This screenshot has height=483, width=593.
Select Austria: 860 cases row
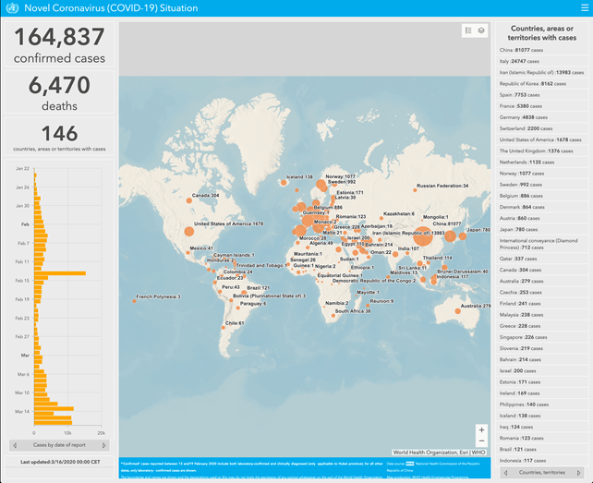click(542, 218)
